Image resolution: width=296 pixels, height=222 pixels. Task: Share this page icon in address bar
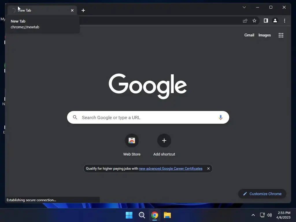click(245, 21)
